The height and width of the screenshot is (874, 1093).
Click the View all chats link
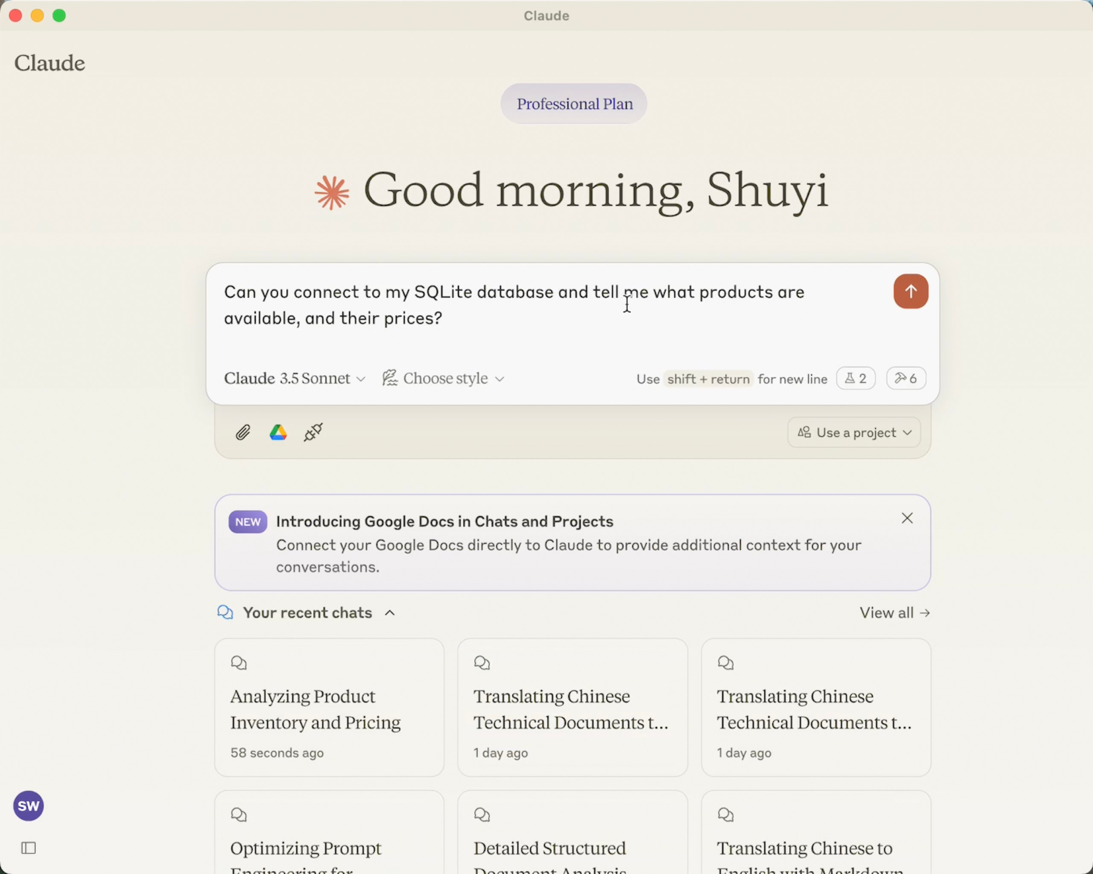894,612
